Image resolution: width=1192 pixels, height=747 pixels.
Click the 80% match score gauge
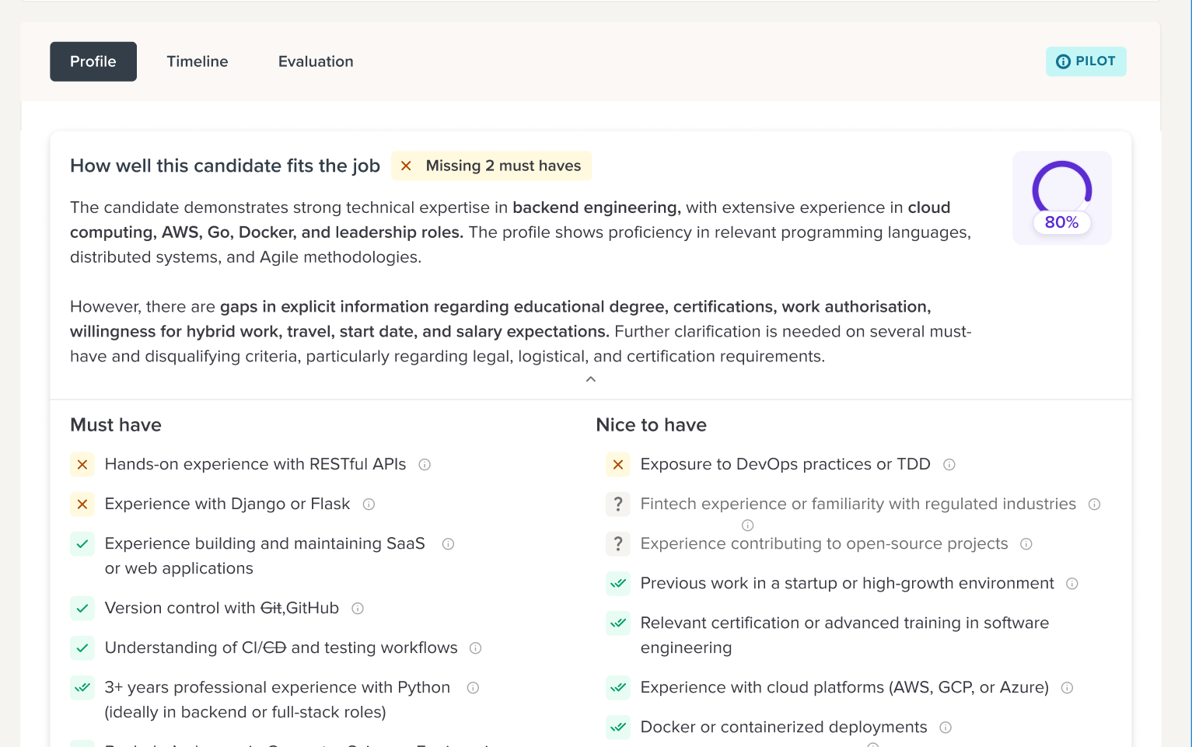(1061, 197)
